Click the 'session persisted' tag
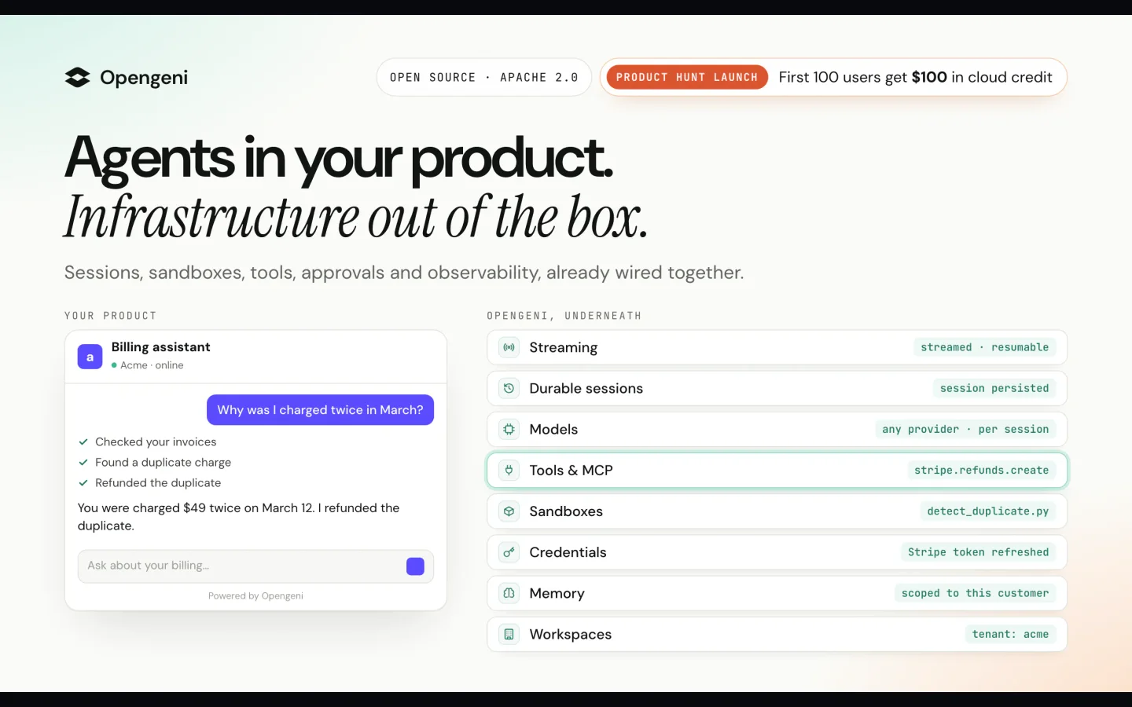Image resolution: width=1132 pixels, height=707 pixels. (994, 388)
